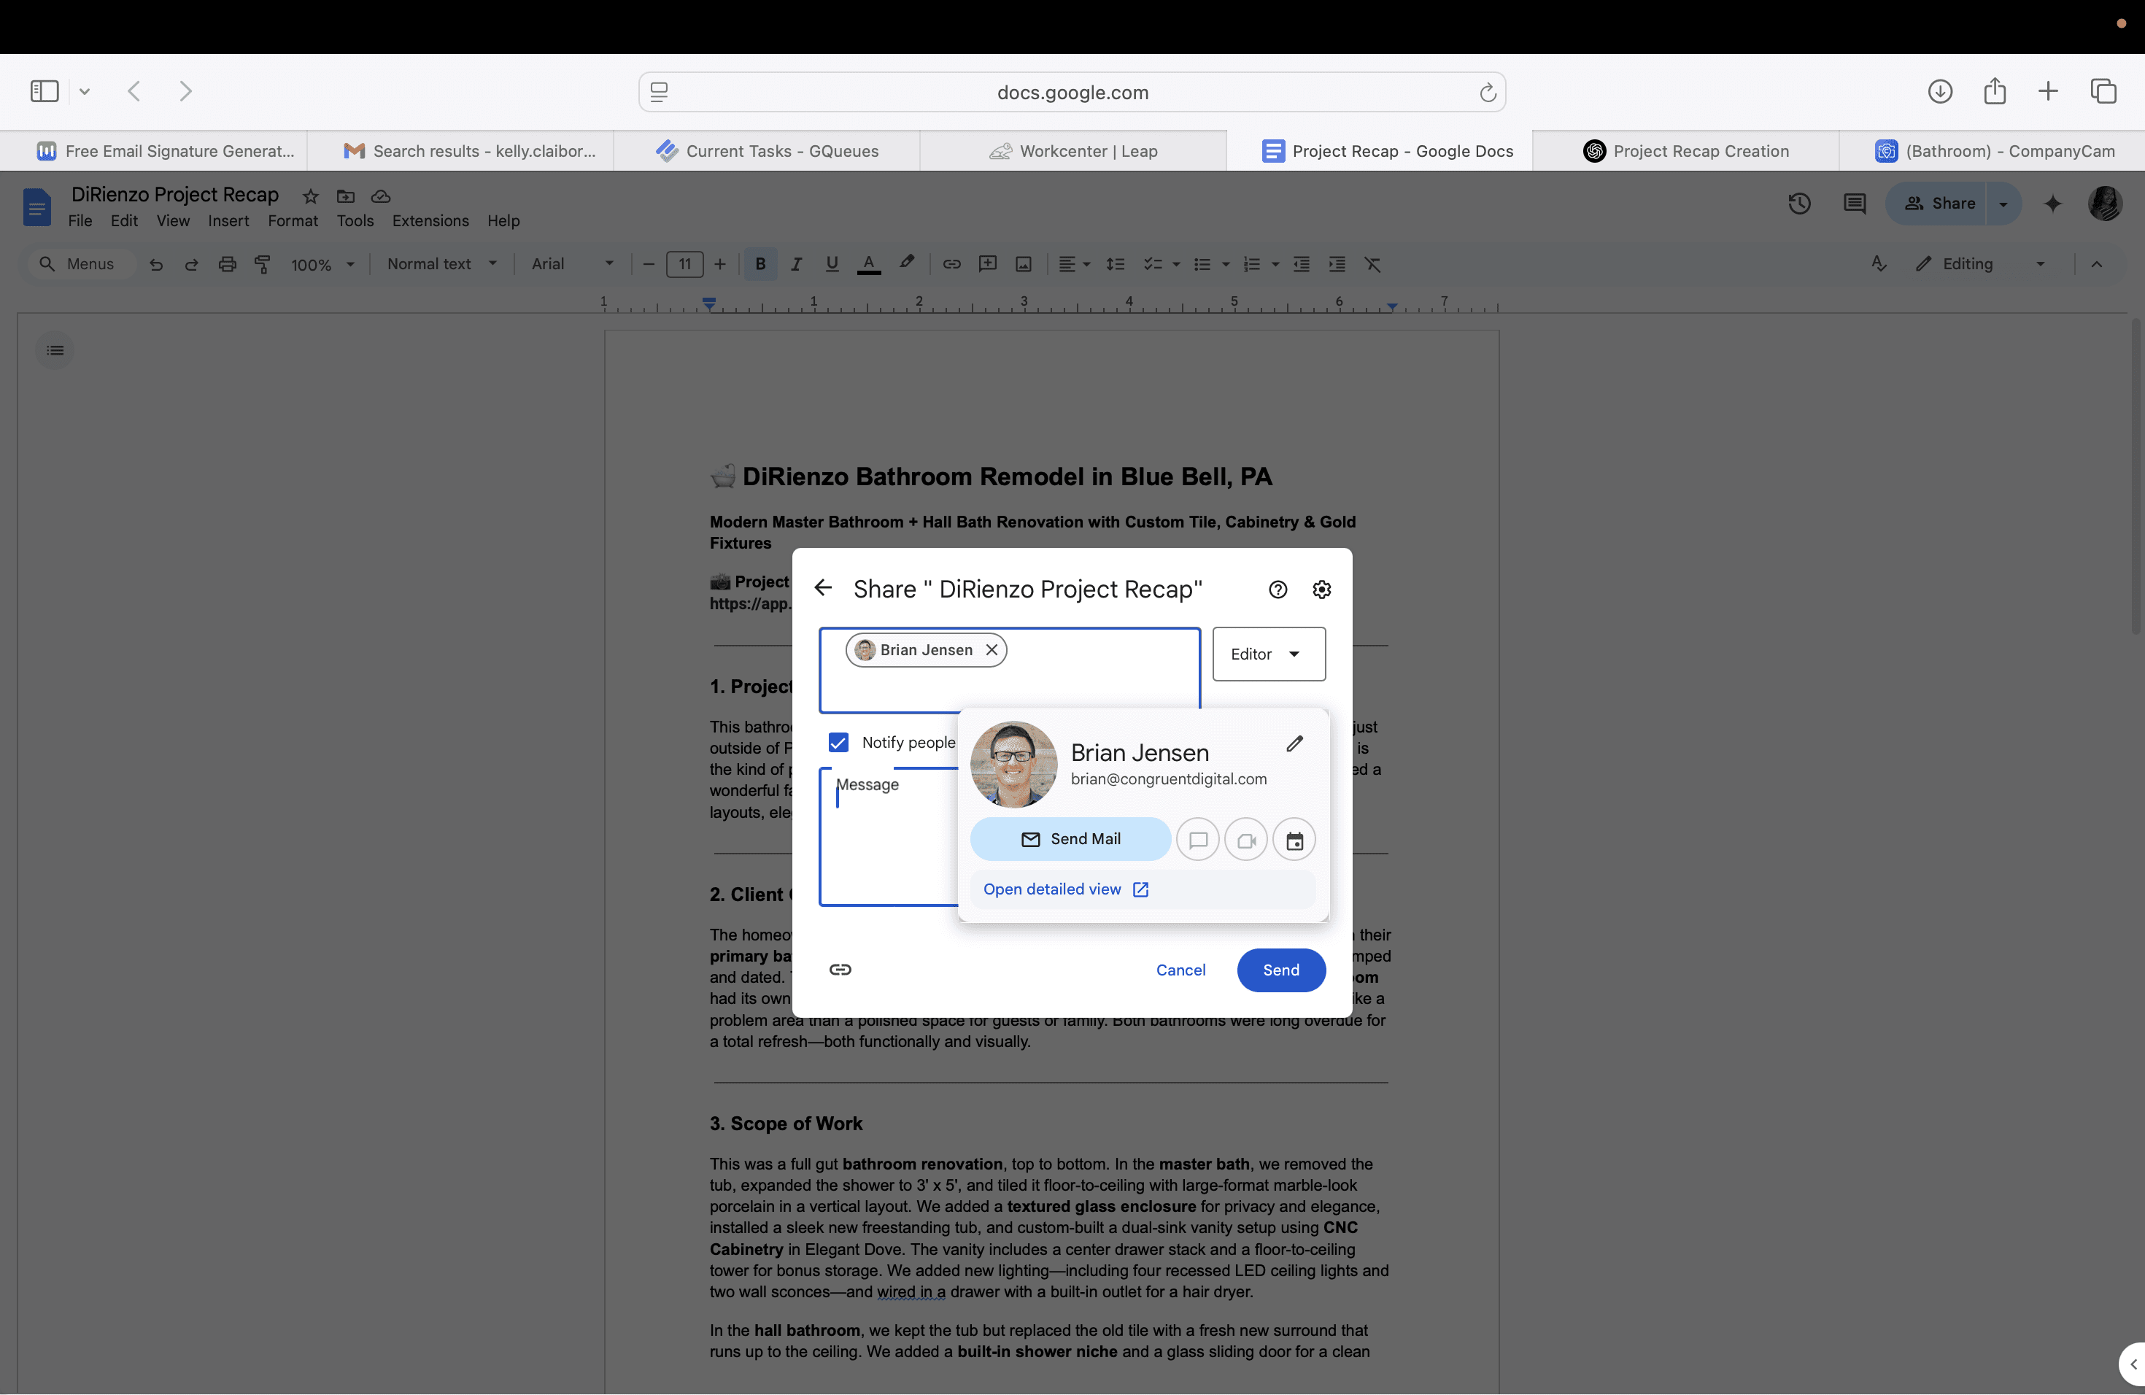Screen dimensions: 2145x1395
Task: Open the File menu
Action: (80, 221)
